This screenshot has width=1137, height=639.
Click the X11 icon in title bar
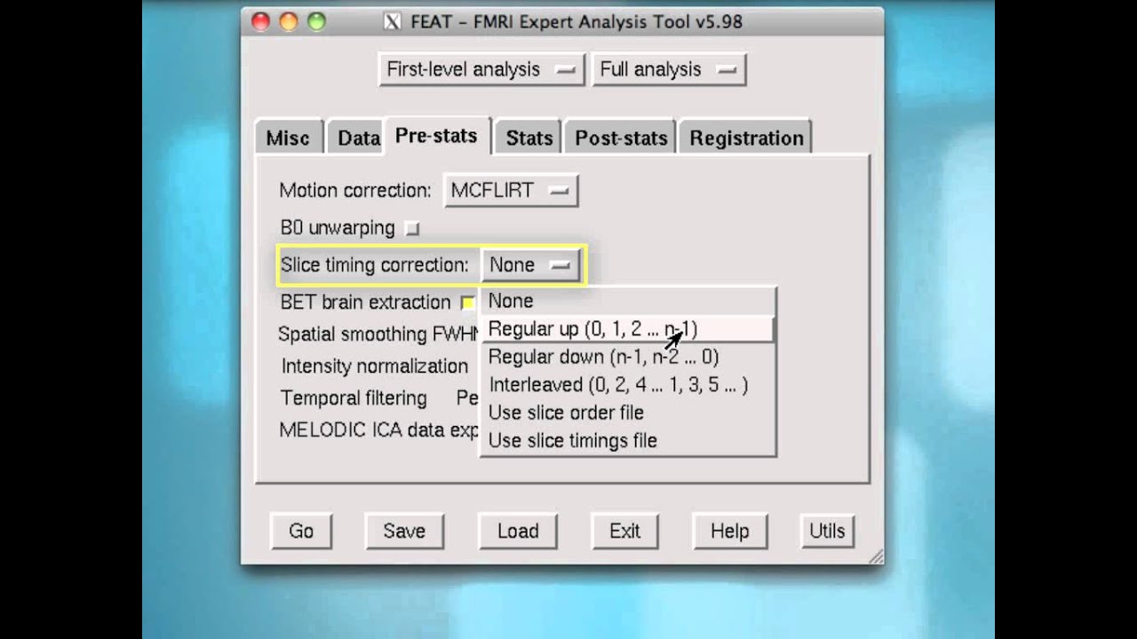coord(392,21)
